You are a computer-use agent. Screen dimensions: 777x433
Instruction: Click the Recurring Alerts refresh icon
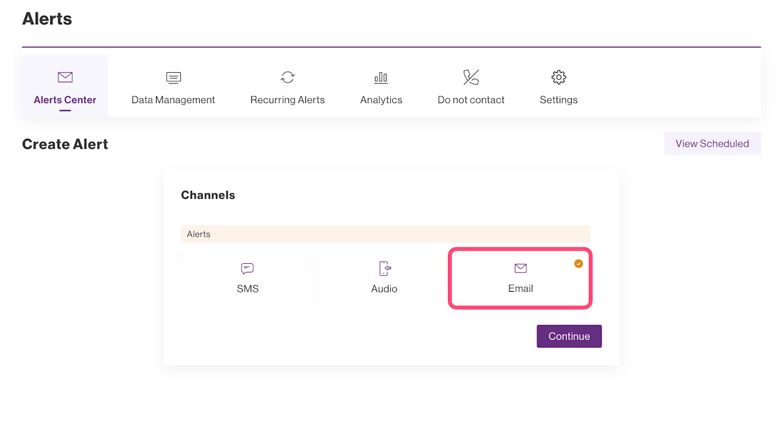[x=288, y=77]
